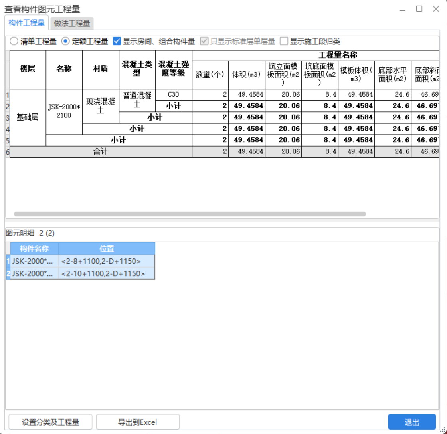Close the 查看构件图元工程量 dialog
This screenshot has height=434, width=447.
coord(436,9)
